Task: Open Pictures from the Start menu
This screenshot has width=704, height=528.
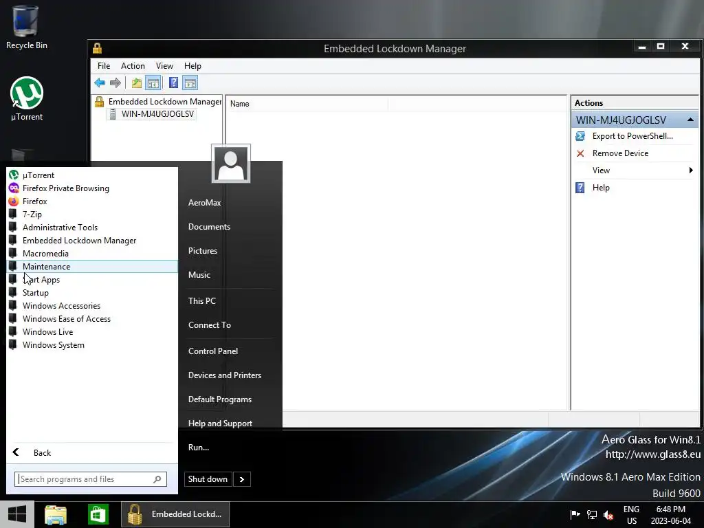Action: [203, 250]
